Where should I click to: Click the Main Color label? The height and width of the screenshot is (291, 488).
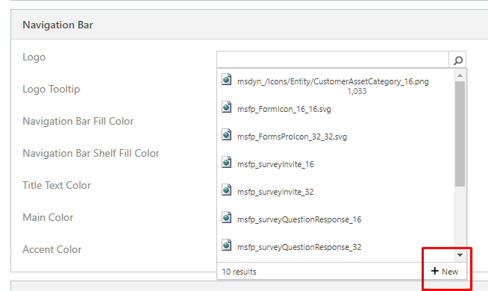click(48, 217)
